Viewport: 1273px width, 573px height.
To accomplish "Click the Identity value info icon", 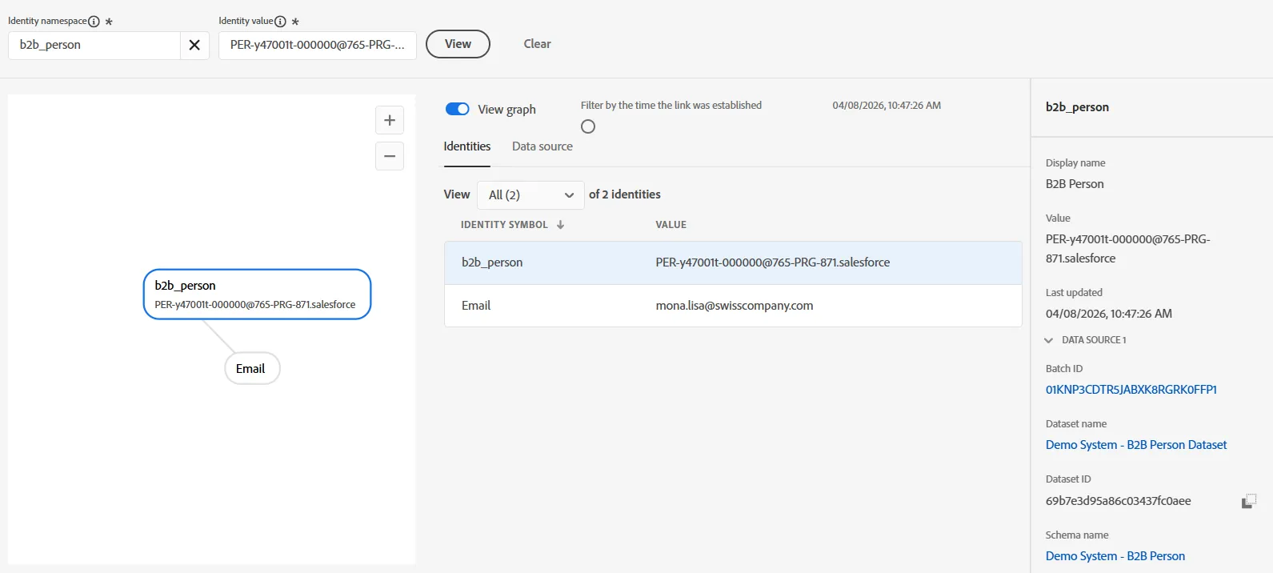I will [x=280, y=22].
